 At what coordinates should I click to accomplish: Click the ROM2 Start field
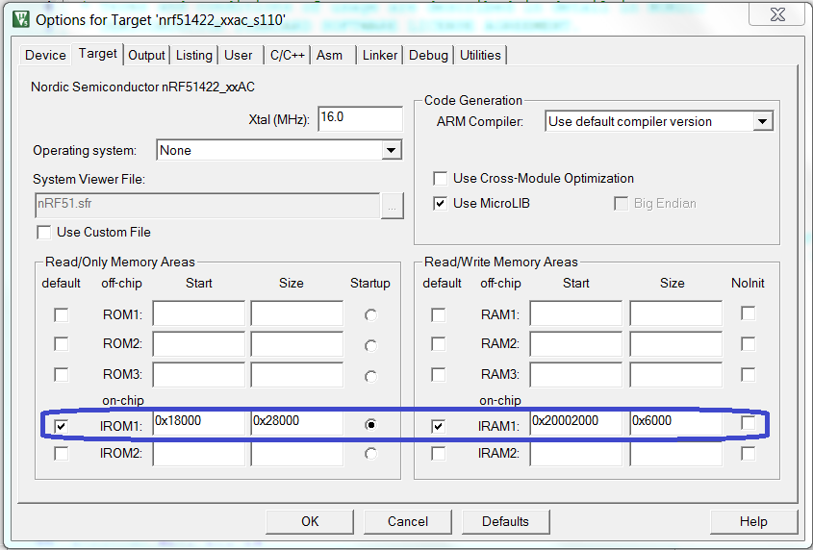pyautogui.click(x=198, y=343)
